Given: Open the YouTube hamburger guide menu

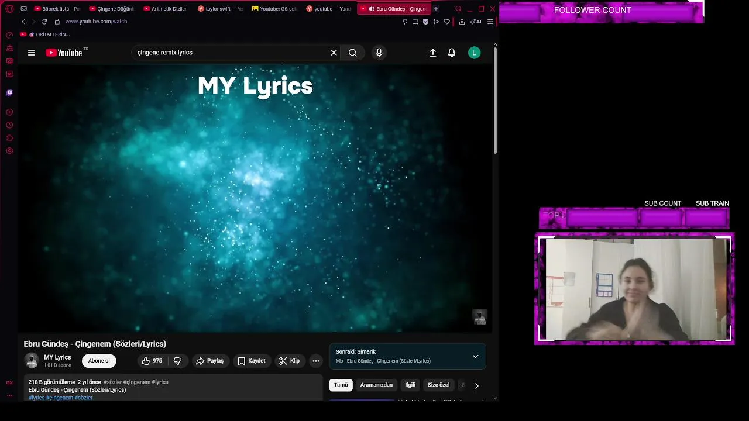Looking at the screenshot, I should (x=32, y=53).
